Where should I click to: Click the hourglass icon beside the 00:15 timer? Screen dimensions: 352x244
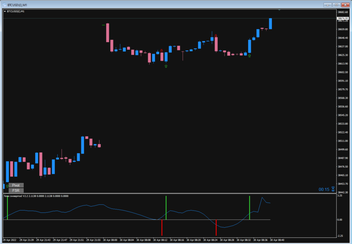tap(333, 189)
